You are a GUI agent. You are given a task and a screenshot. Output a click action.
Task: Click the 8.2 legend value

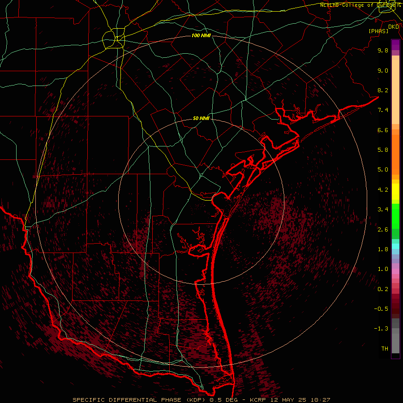coord(383,90)
